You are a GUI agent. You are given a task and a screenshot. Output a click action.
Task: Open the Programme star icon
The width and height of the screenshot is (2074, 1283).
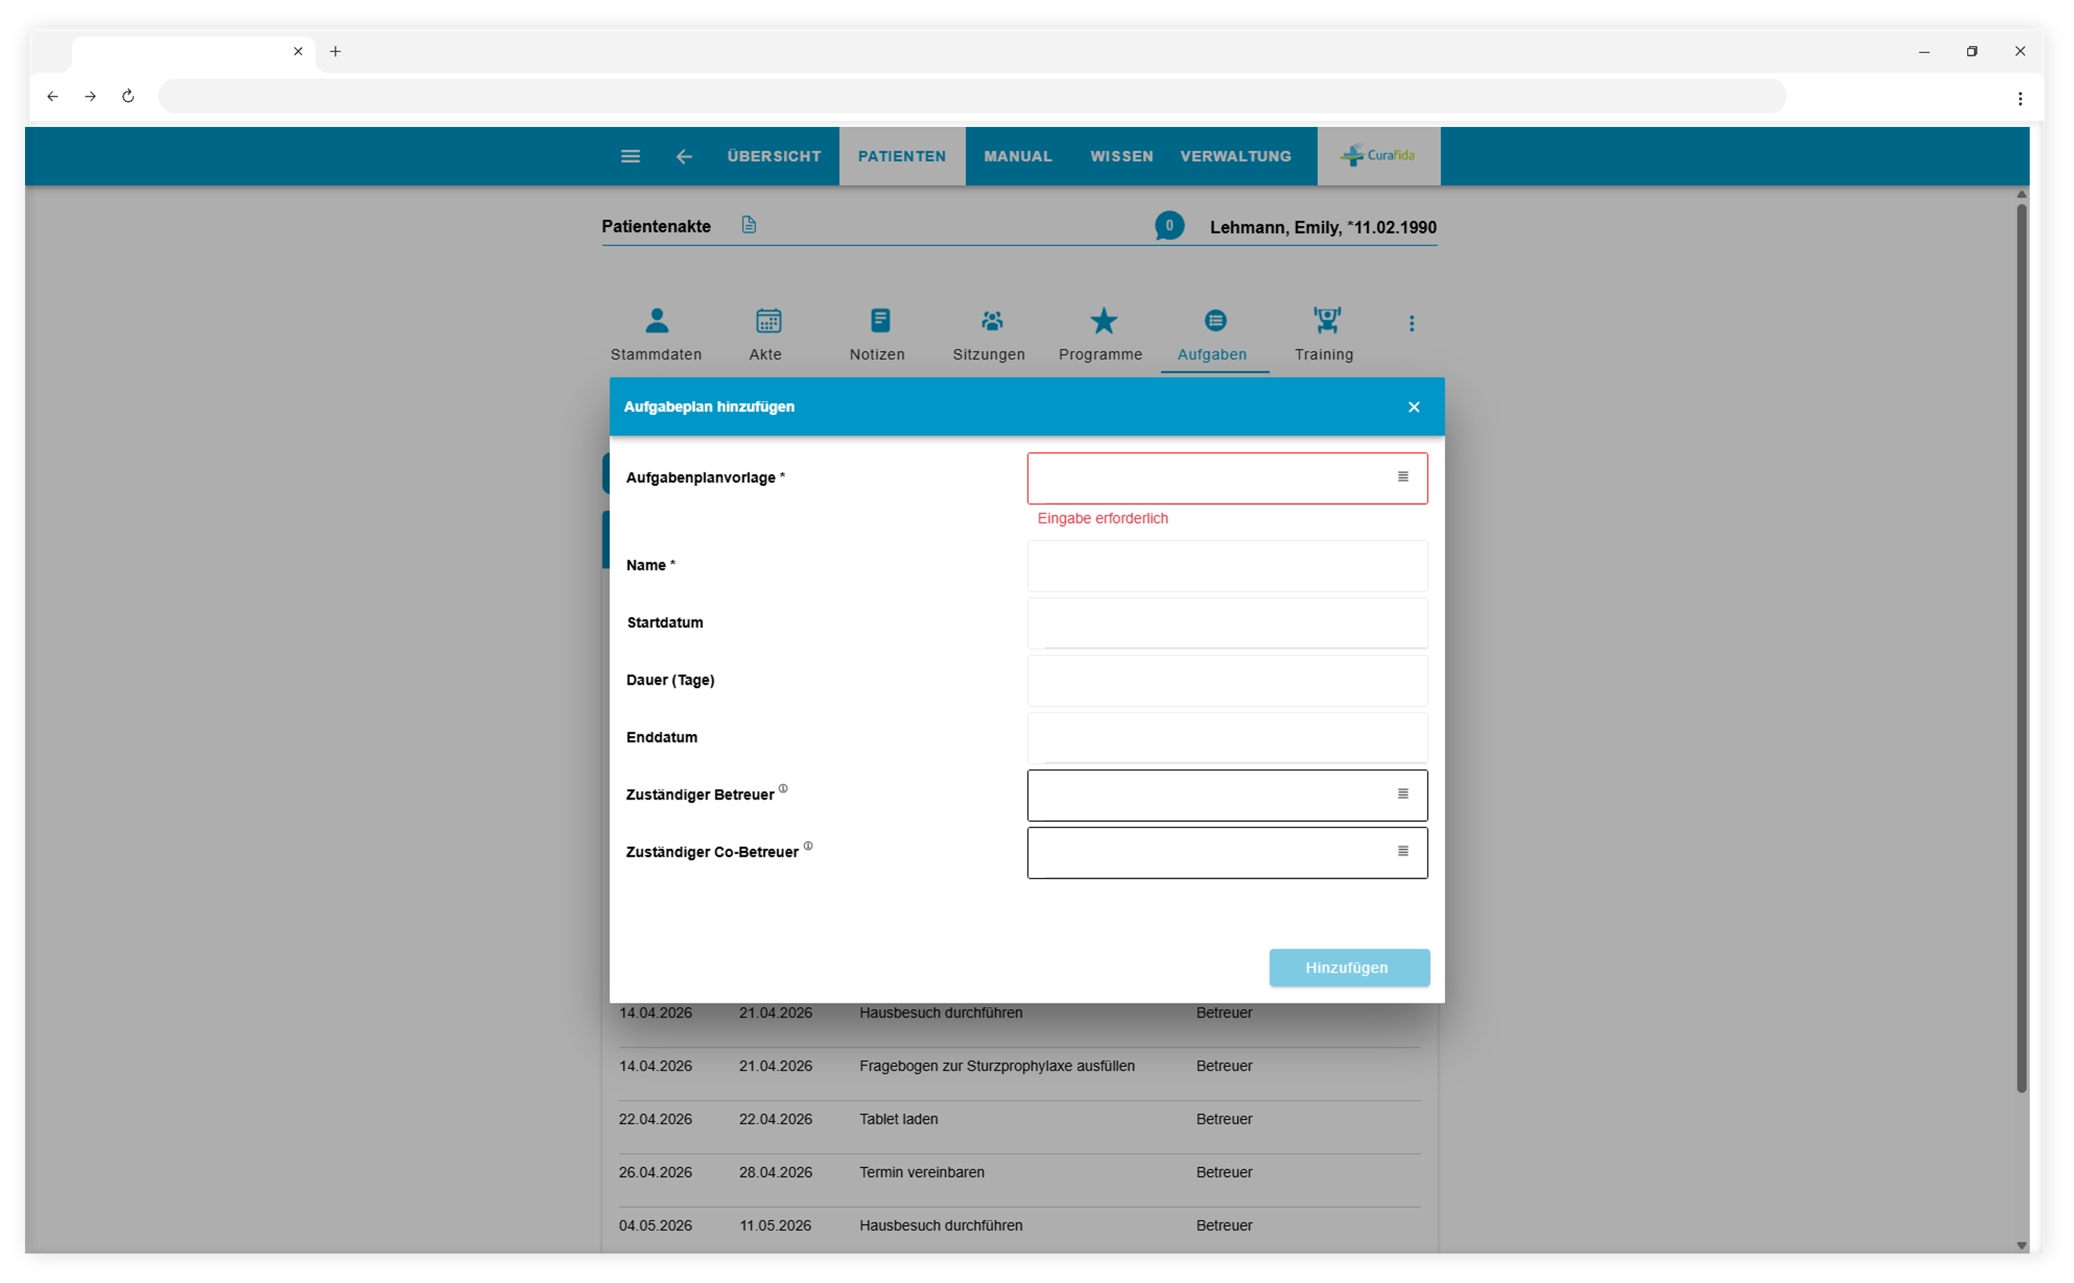click(x=1103, y=321)
